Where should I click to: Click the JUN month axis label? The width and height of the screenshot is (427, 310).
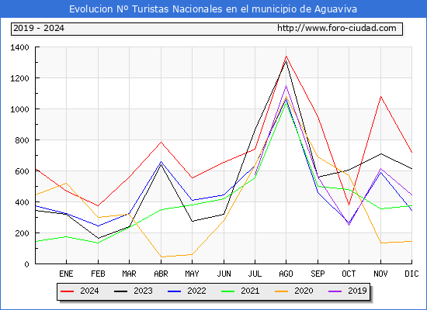click(224, 274)
